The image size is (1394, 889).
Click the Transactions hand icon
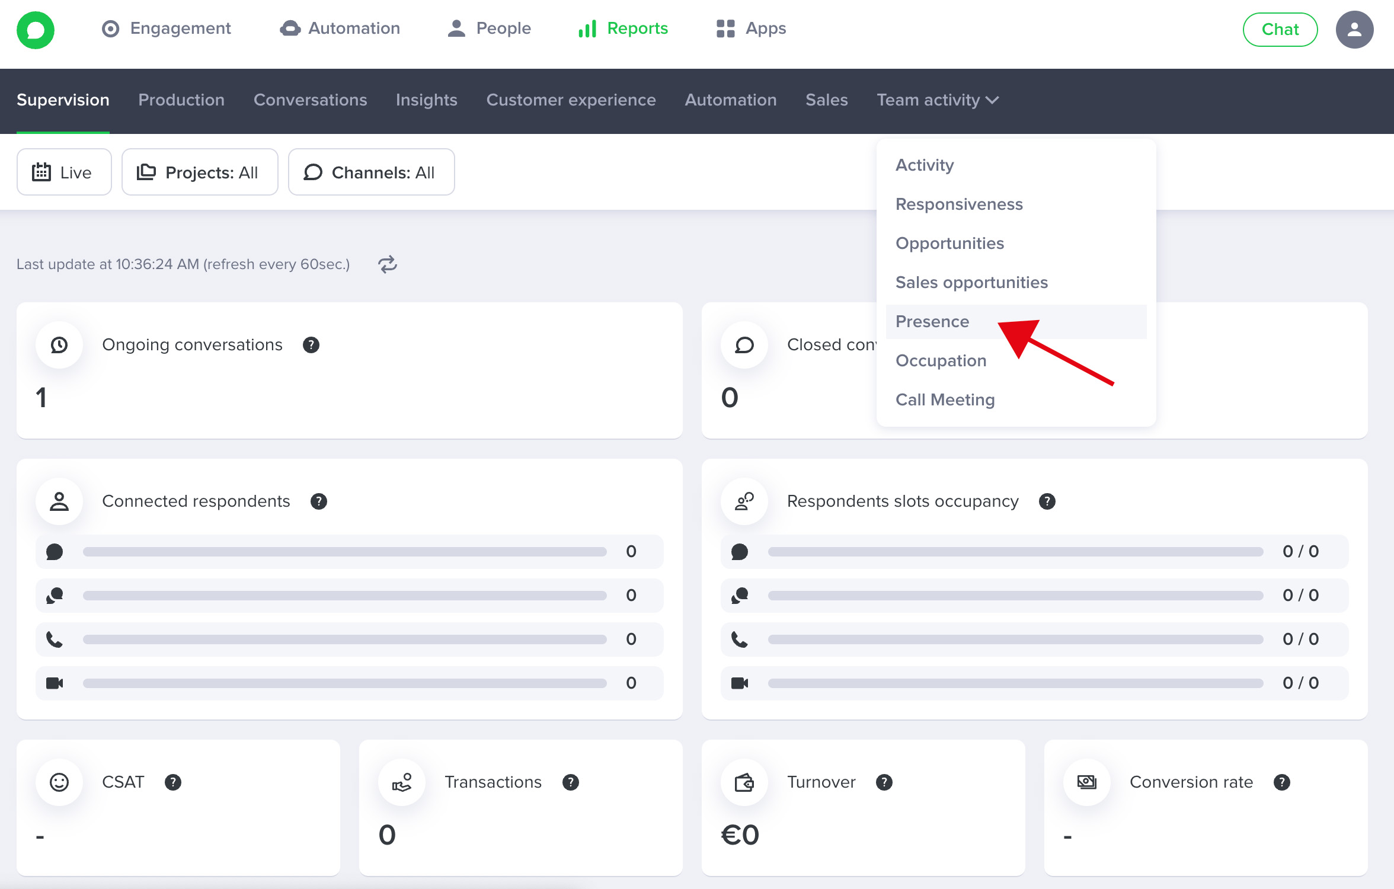click(402, 782)
